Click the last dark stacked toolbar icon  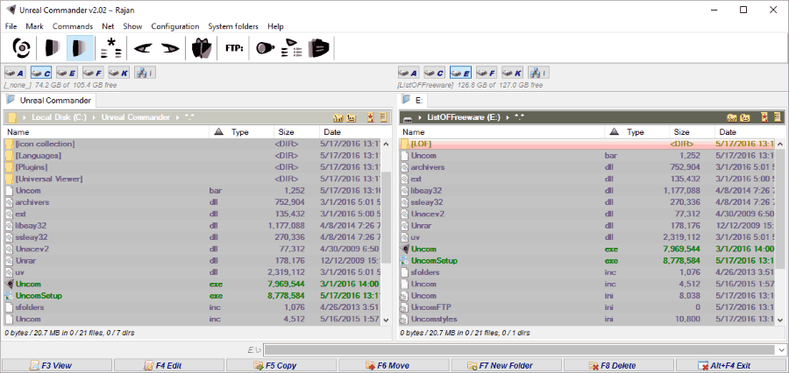pyautogui.click(x=318, y=48)
